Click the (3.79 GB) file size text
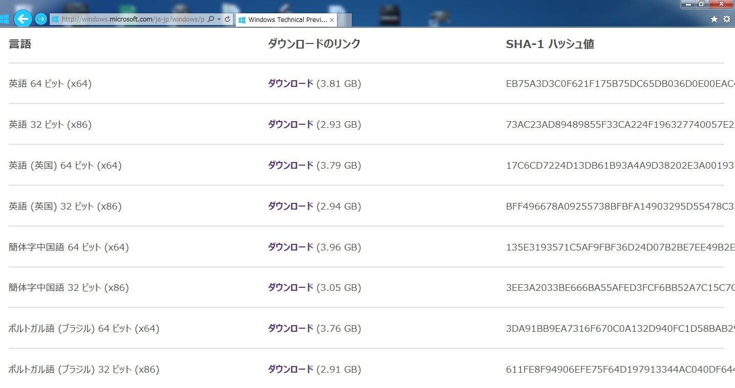This screenshot has width=735, height=388. (339, 165)
